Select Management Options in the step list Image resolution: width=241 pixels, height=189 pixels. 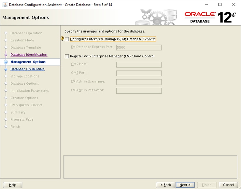pyautogui.click(x=28, y=62)
